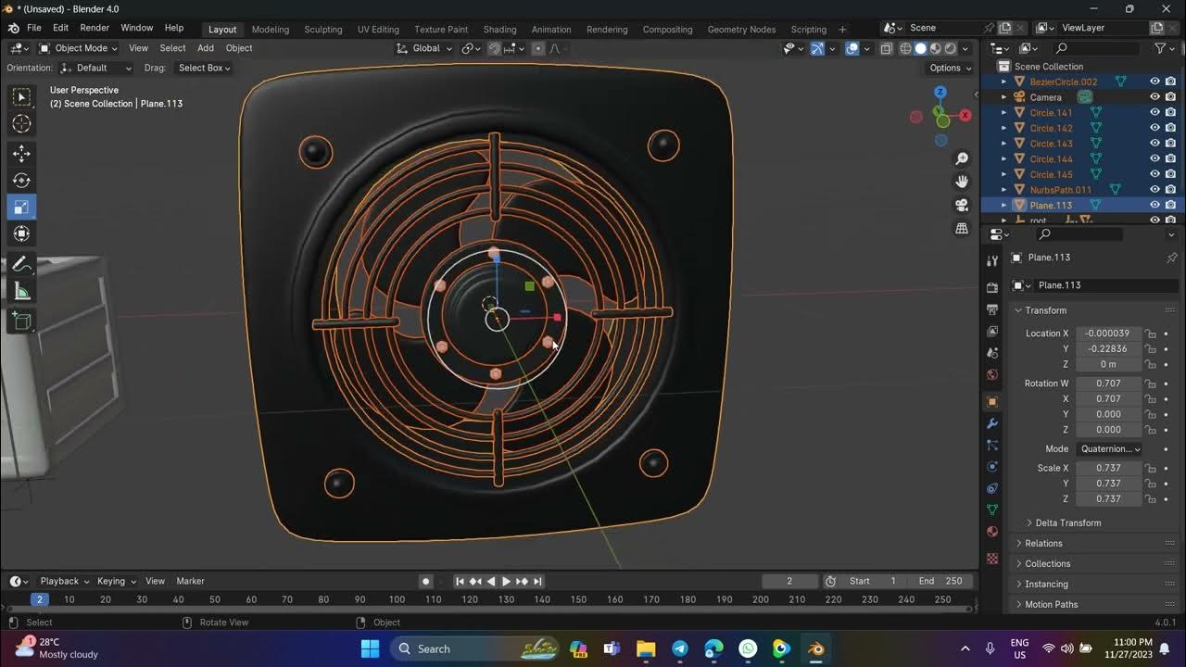Screen dimensions: 1186x667
Task: Open the Modifiers wrench properties tab
Action: coord(992,423)
